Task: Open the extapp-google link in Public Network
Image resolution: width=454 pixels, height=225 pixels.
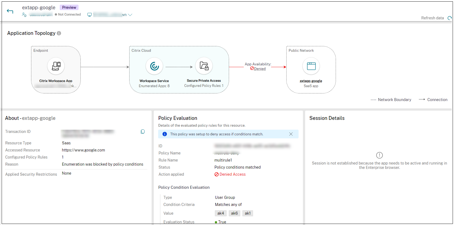Action: click(x=311, y=81)
